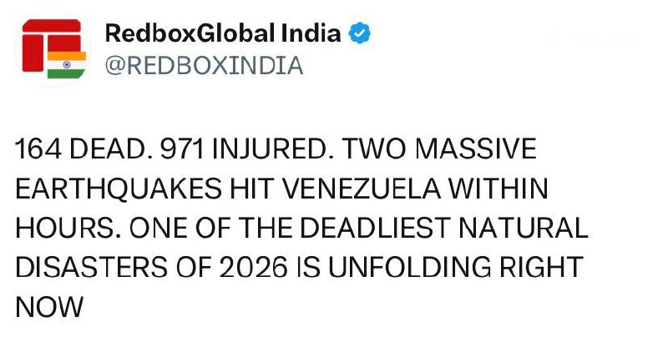668x337 pixels.
Task: Click the word 'NATURAL' in the tweet
Action: coord(524,228)
